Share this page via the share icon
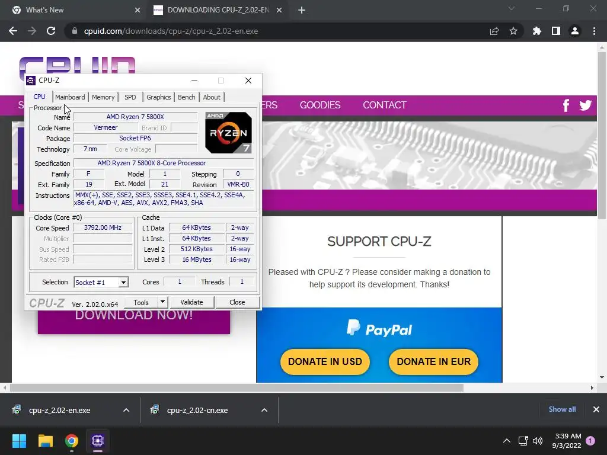 pos(494,31)
